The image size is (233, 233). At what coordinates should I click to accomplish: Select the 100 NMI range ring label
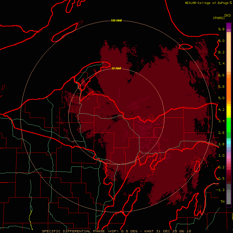[116, 20]
